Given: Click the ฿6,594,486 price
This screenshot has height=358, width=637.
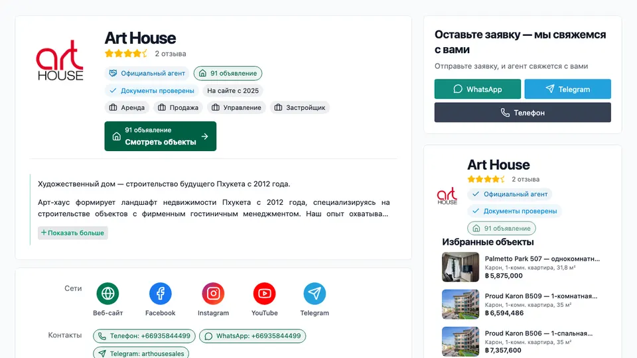Looking at the screenshot, I should (504, 313).
